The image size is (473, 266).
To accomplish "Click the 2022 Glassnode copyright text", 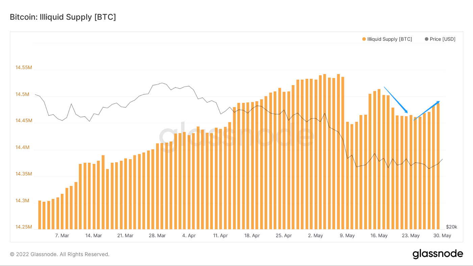I will (59, 254).
